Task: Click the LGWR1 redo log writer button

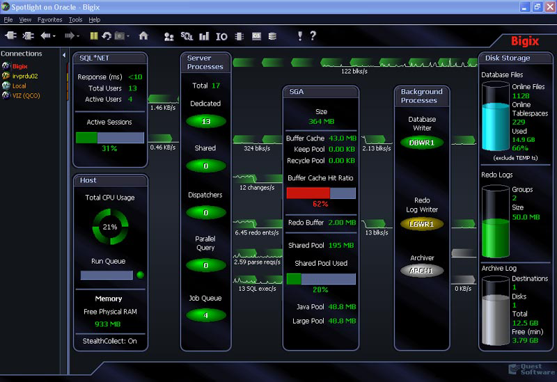Action: [422, 224]
